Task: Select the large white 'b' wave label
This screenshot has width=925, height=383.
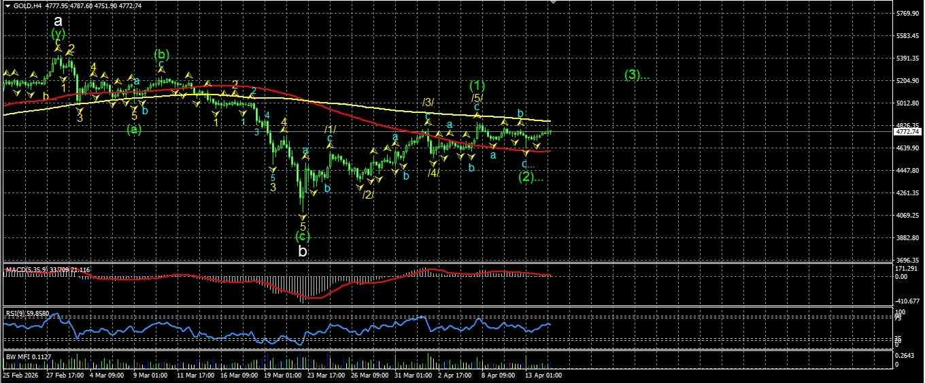Action: click(303, 251)
